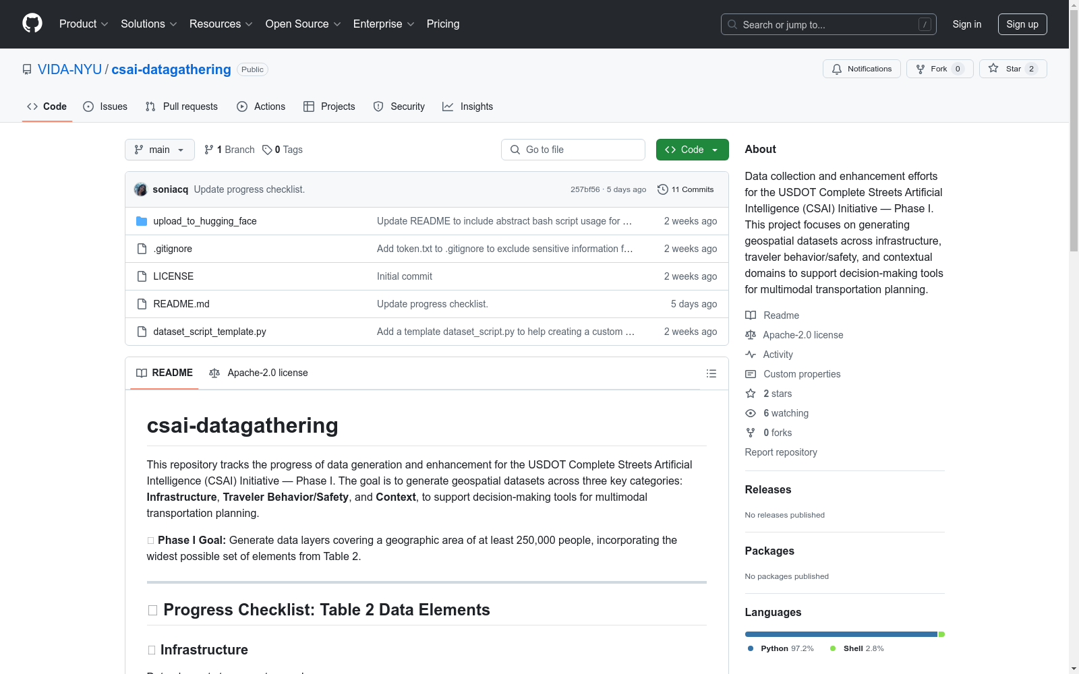This screenshot has width=1079, height=674.
Task: Click the Sign in link
Action: click(x=967, y=24)
